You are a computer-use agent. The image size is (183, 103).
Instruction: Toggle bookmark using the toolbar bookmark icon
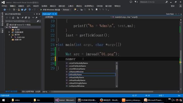pyautogui.click(x=97, y=10)
